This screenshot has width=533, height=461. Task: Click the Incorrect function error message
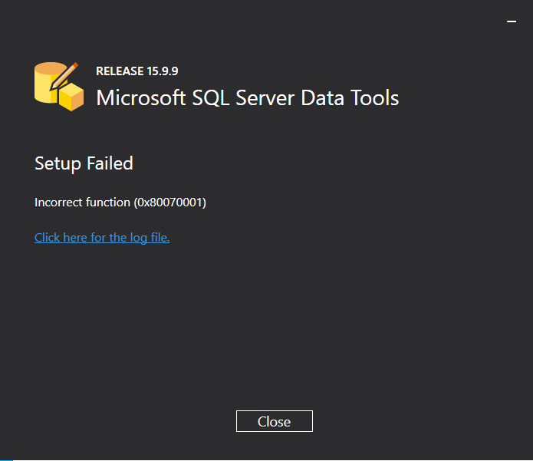(120, 203)
